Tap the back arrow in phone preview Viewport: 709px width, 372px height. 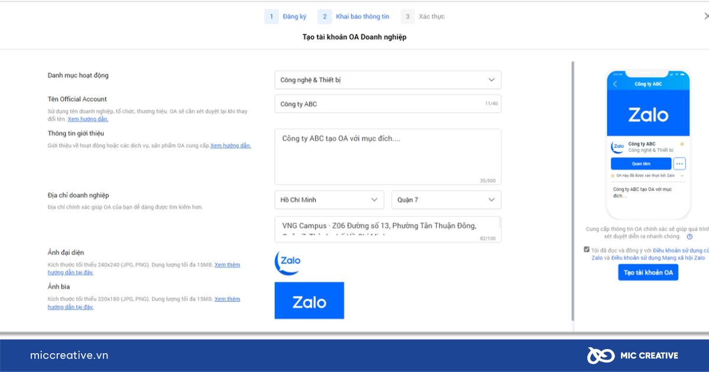click(615, 84)
